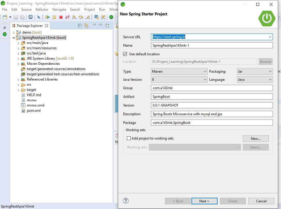
Task: Click the red Terminate icon
Action: click(x=61, y=17)
